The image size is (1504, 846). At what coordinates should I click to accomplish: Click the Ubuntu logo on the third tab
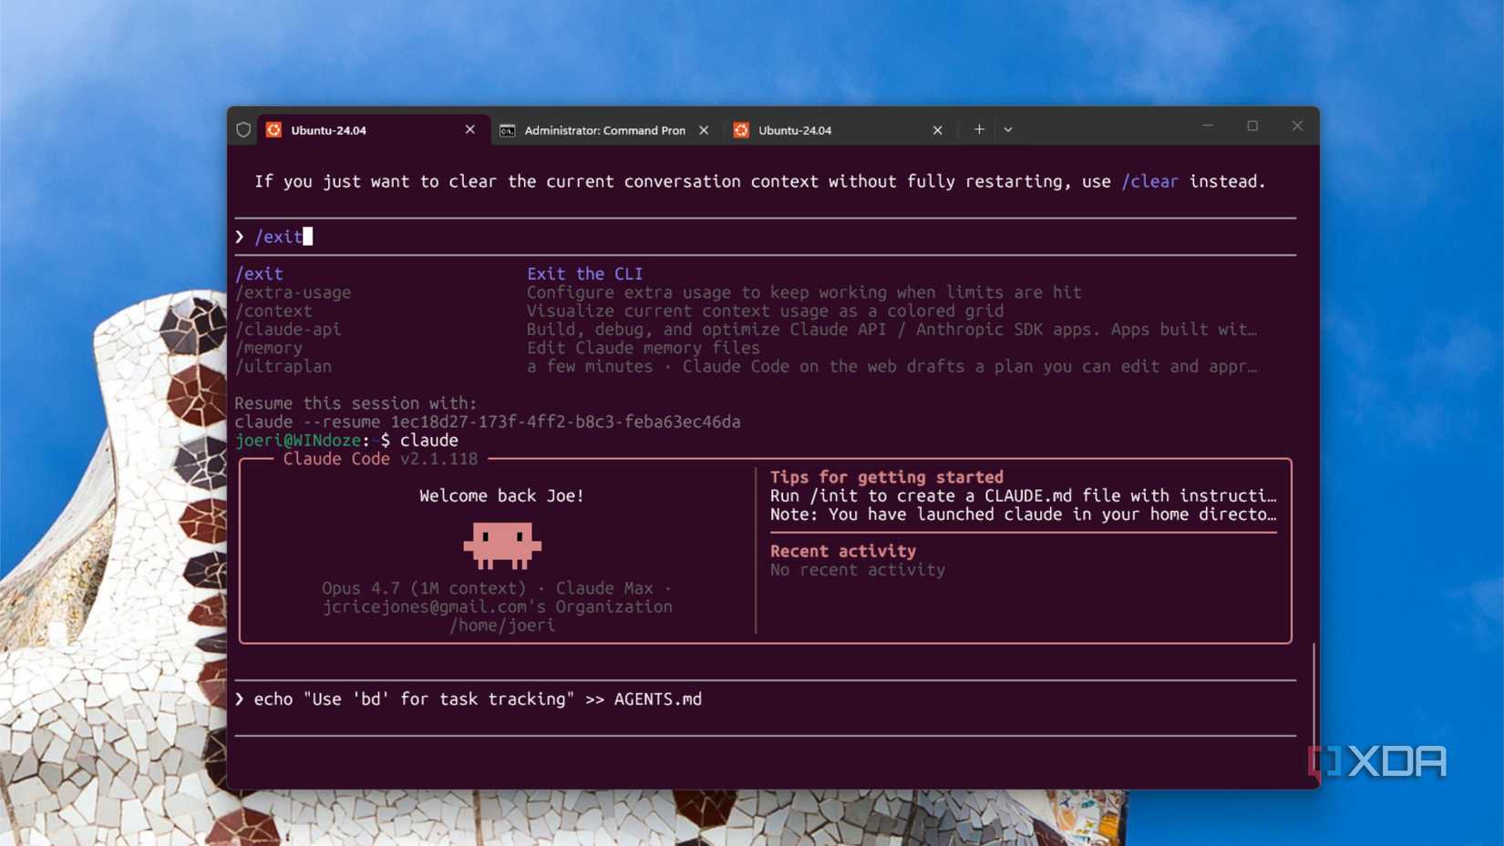pyautogui.click(x=741, y=130)
